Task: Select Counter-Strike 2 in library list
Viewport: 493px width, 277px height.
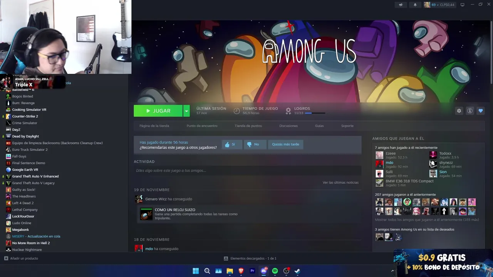Action: point(25,116)
